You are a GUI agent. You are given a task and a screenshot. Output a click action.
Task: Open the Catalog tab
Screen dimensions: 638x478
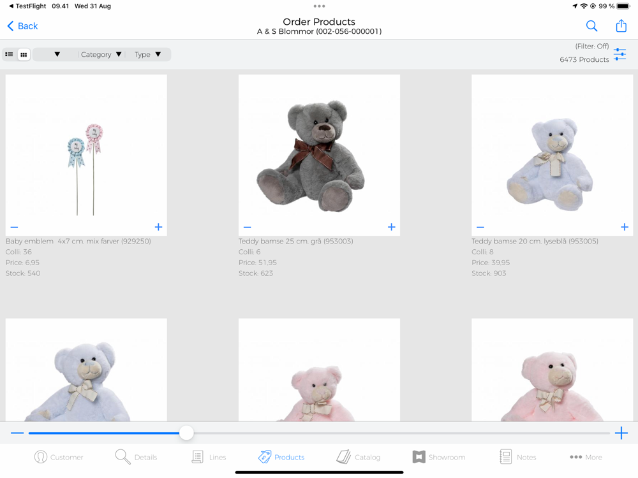(x=359, y=457)
